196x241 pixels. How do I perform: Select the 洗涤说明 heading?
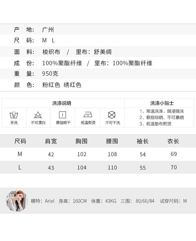[x=62, y=103]
